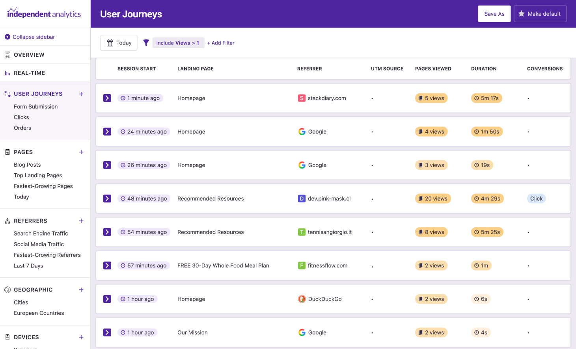Open the Orders view under User Journeys

(x=22, y=128)
